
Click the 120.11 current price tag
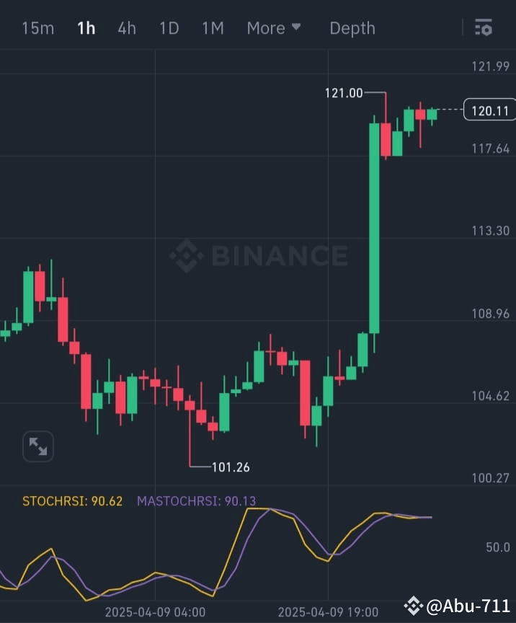489,110
